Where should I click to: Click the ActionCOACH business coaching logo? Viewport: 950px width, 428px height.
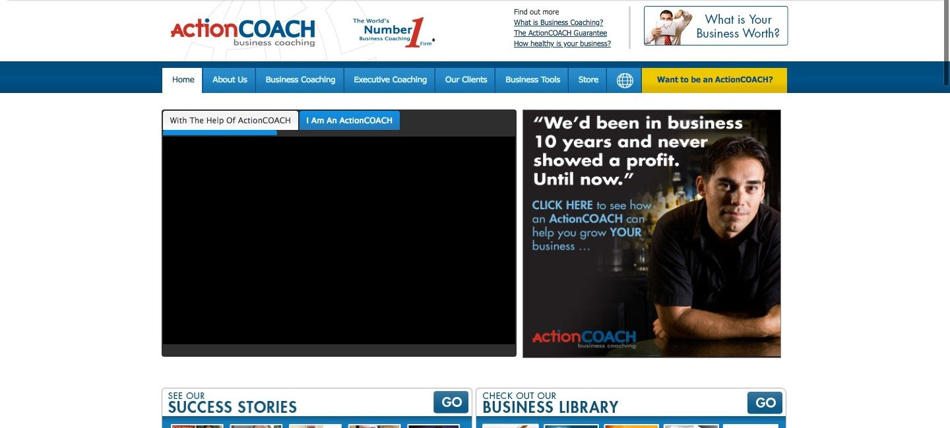[x=243, y=32]
